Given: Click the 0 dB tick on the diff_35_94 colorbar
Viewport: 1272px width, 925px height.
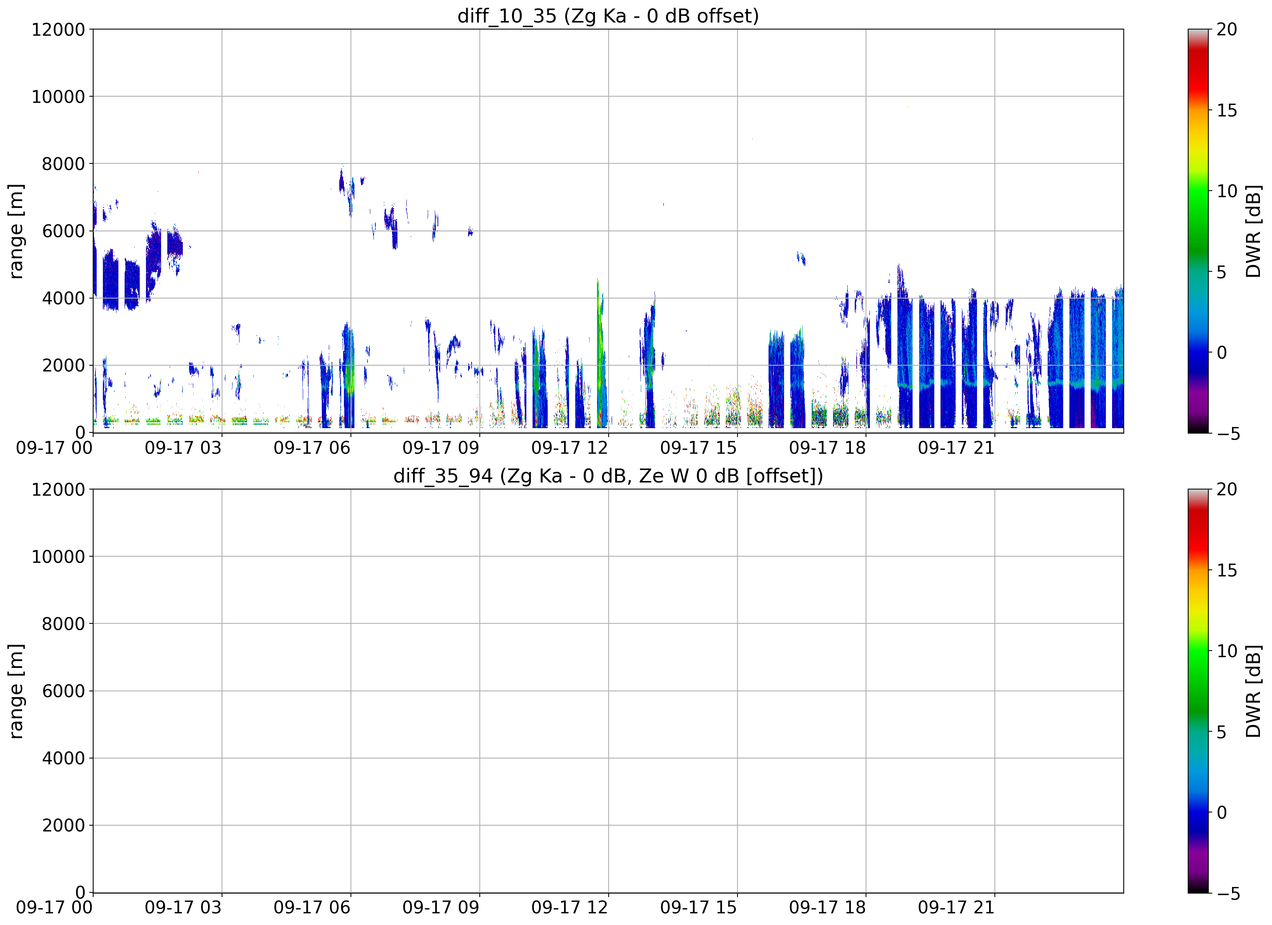Looking at the screenshot, I should pyautogui.click(x=1222, y=812).
